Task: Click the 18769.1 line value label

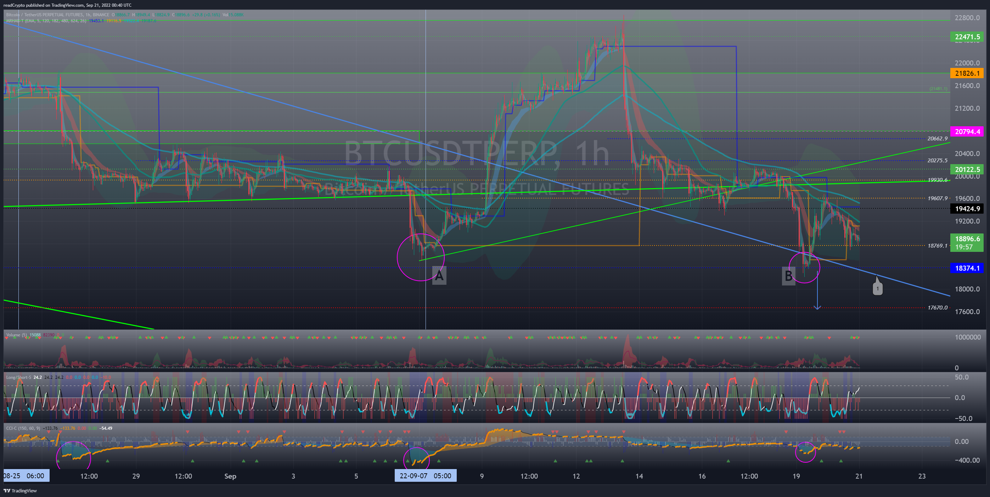Action: tap(937, 245)
